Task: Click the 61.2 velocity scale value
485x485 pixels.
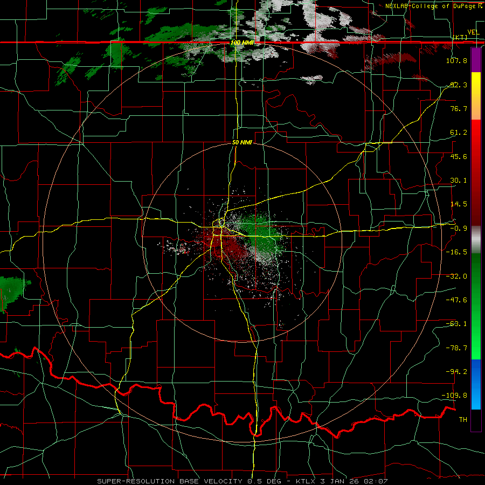Action: 459,133
